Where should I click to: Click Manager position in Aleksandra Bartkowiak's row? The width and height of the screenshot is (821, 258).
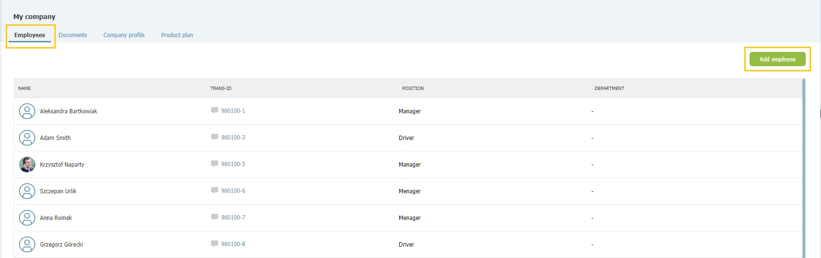point(410,111)
